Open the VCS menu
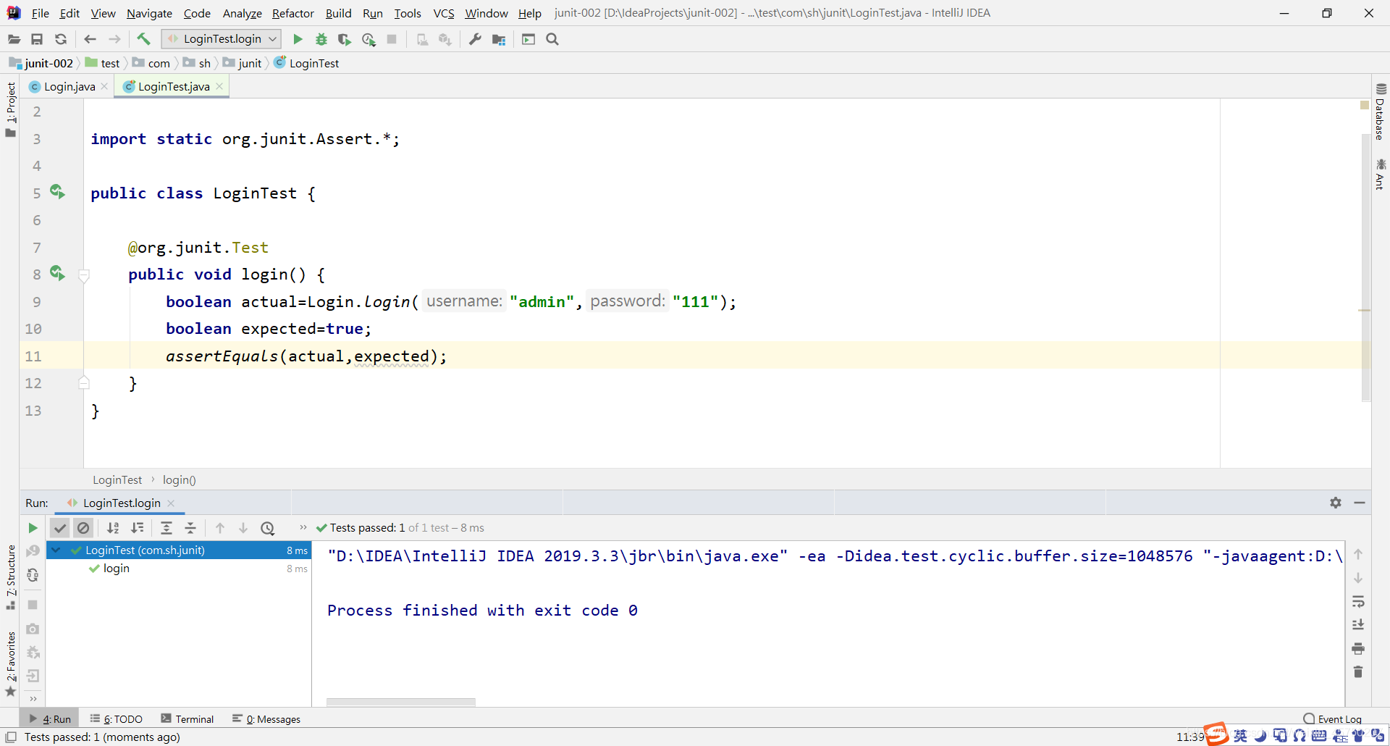 (x=444, y=13)
